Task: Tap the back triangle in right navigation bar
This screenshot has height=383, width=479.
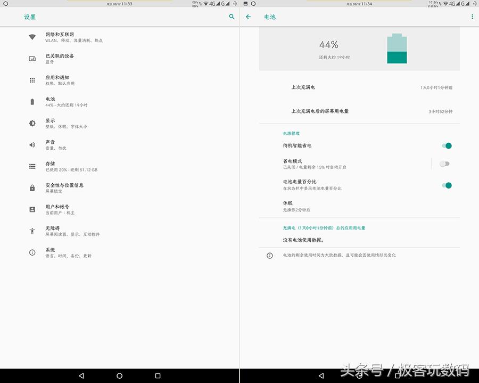Action: coord(321,376)
